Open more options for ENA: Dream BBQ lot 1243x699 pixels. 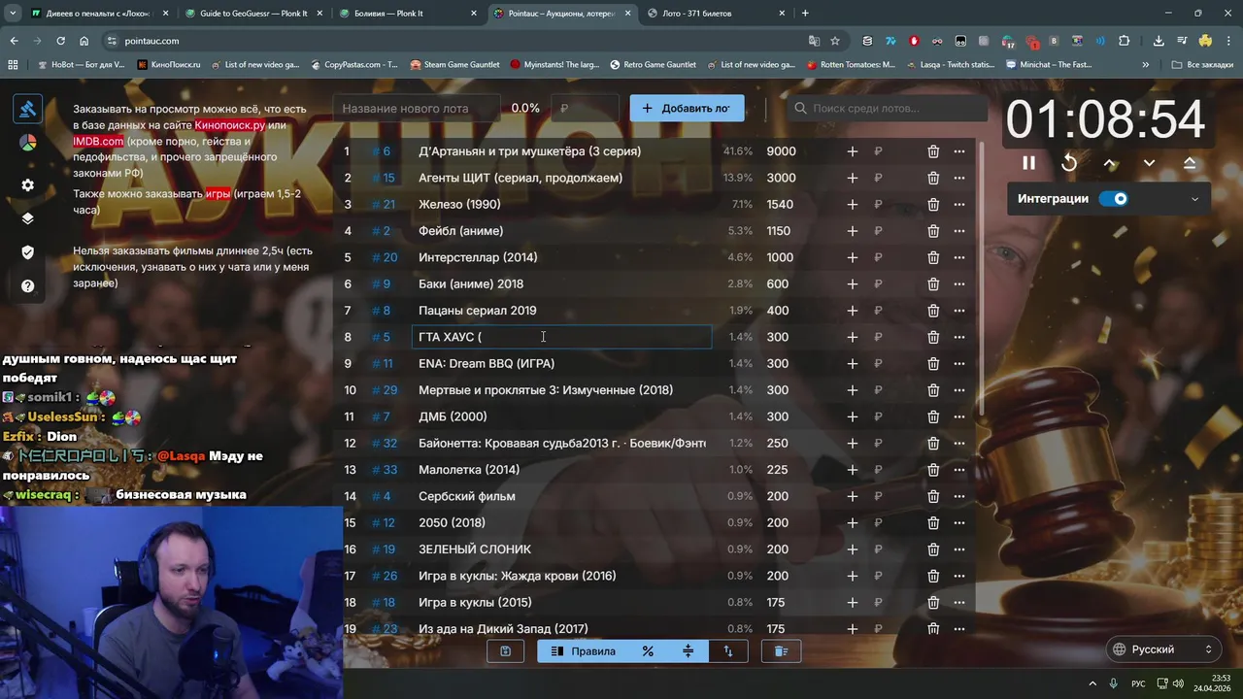point(959,364)
